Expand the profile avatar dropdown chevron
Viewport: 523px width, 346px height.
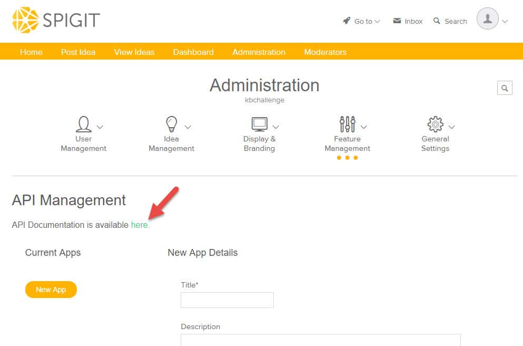coord(505,22)
